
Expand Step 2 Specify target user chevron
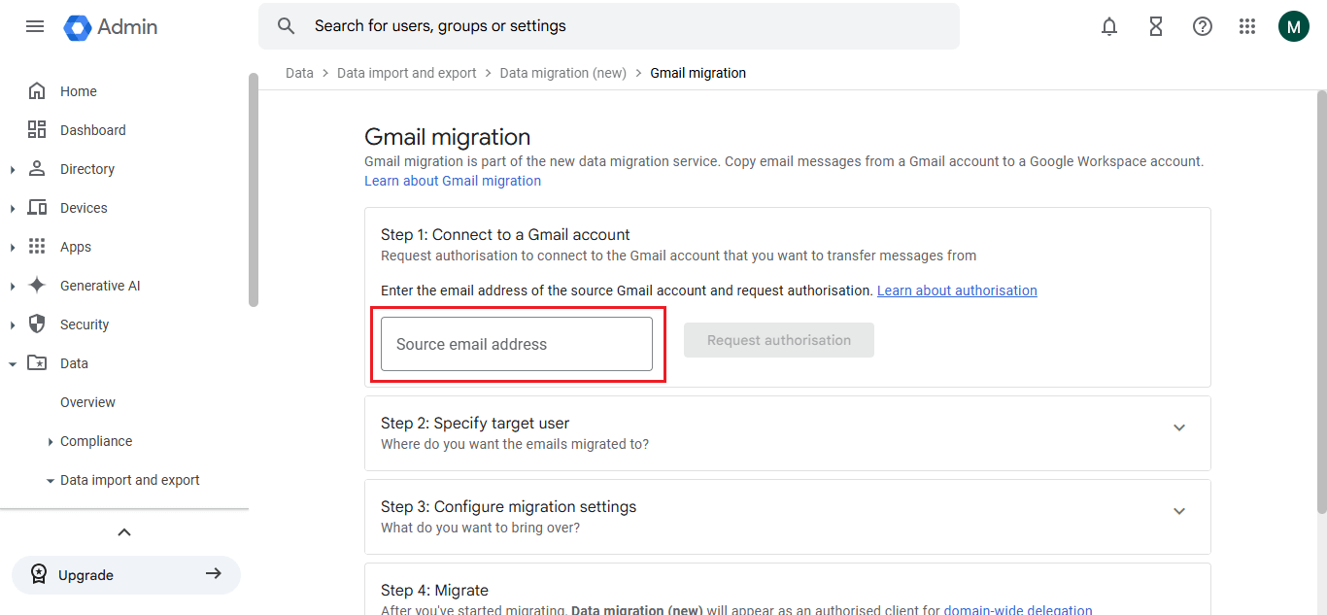pyautogui.click(x=1179, y=427)
